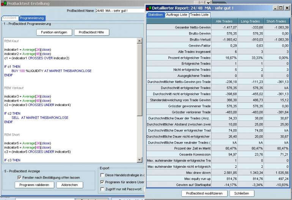This screenshot has width=292, height=200.
Task: Toggle 'Fenster nach Bestätigung offen lassen' checkbox
Action: 20,177
